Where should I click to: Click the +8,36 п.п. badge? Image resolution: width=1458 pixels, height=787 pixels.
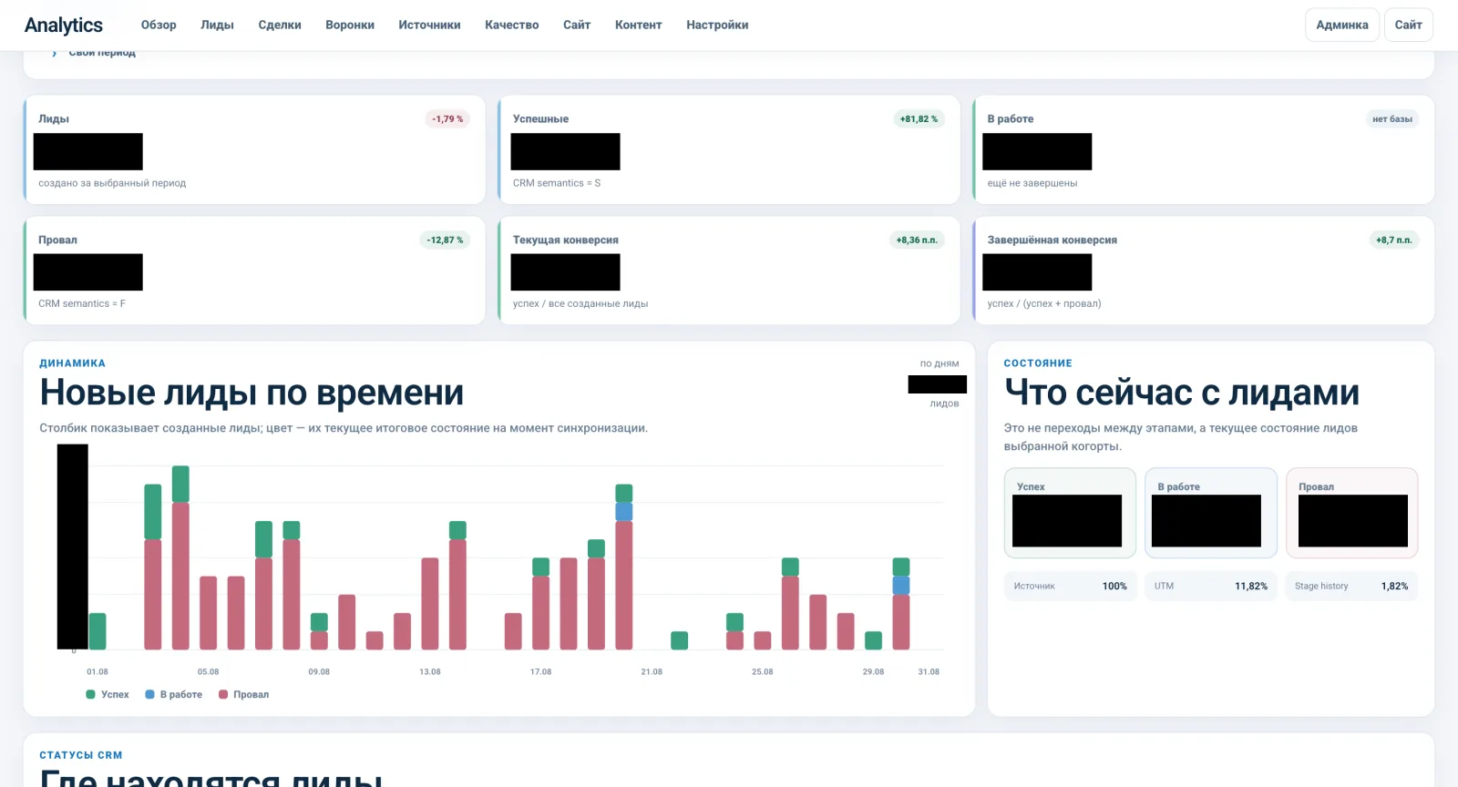917,240
